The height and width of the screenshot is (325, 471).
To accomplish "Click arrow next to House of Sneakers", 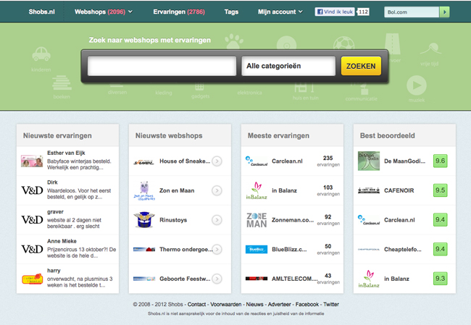I will click(x=217, y=161).
